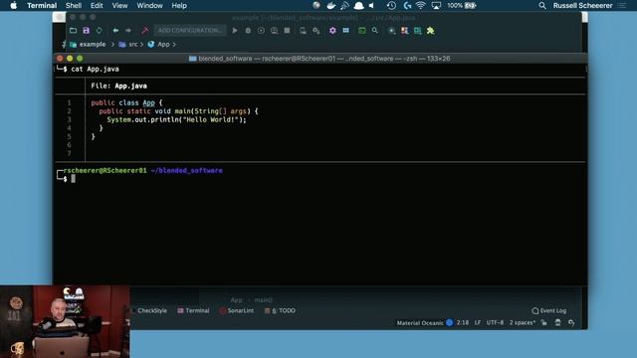Select the src breadcrumb folder
Image resolution: width=637 pixels, height=358 pixels.
132,44
